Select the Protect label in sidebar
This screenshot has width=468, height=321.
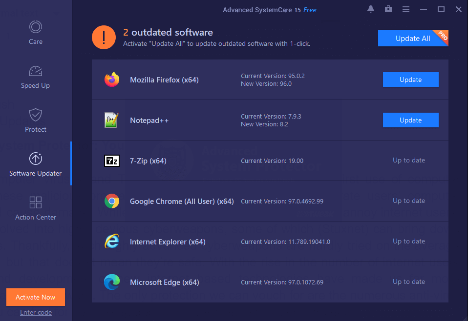(x=36, y=129)
